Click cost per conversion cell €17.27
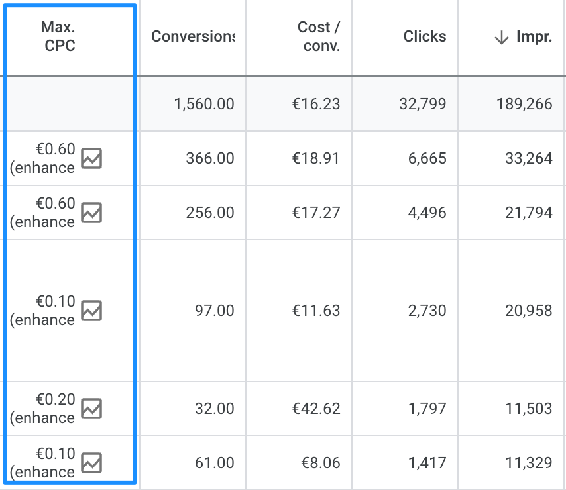This screenshot has width=566, height=490. point(316,213)
